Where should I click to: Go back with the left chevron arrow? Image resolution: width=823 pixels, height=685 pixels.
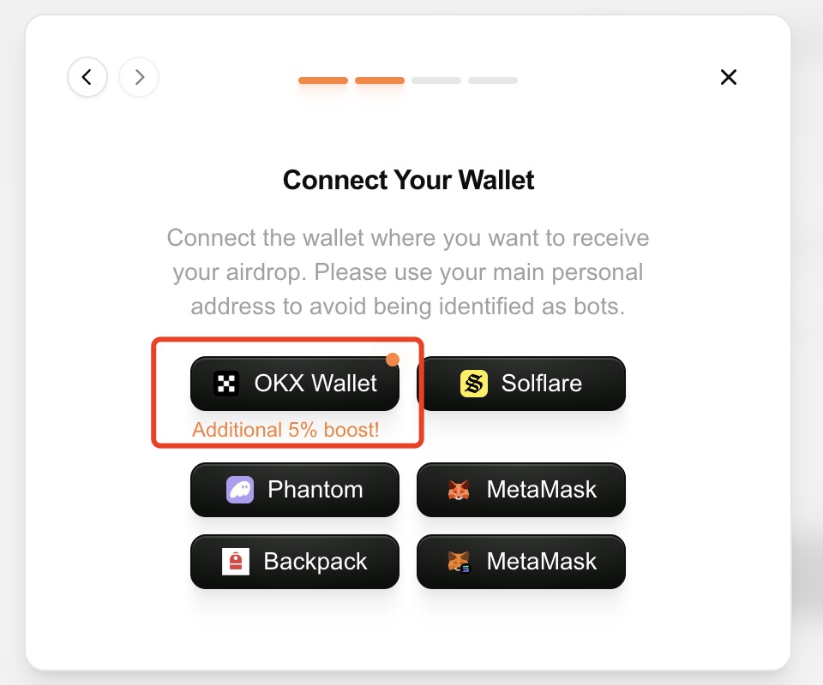click(x=87, y=77)
